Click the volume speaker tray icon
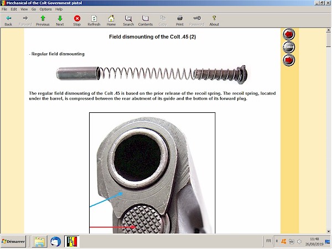332x249 pixels. pos(299,241)
